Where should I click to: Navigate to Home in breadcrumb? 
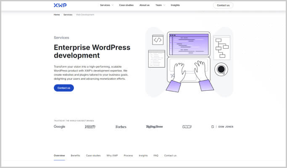click(x=57, y=15)
